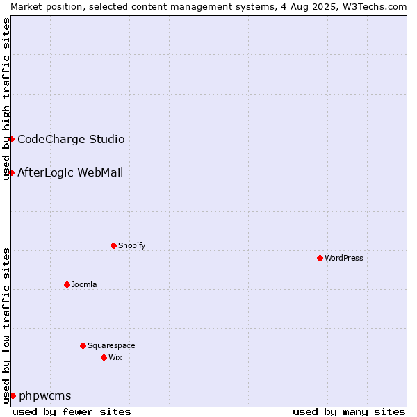The image size is (417, 417).
Task: Click the WordPress red marker
Action: point(320,259)
